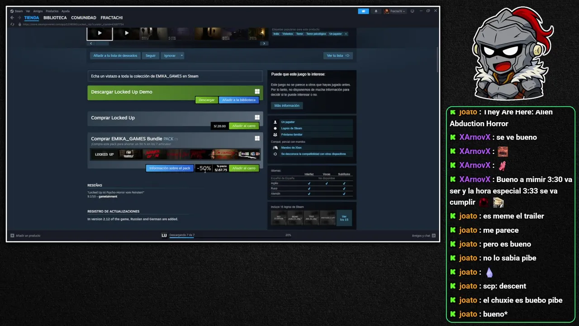
Task: Open the FRACTACHI profile tab
Action: pos(112,18)
